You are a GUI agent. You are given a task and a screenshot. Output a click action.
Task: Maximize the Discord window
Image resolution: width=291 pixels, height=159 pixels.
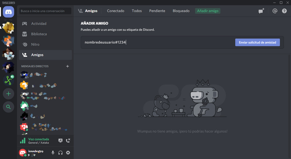[x=281, y=3]
